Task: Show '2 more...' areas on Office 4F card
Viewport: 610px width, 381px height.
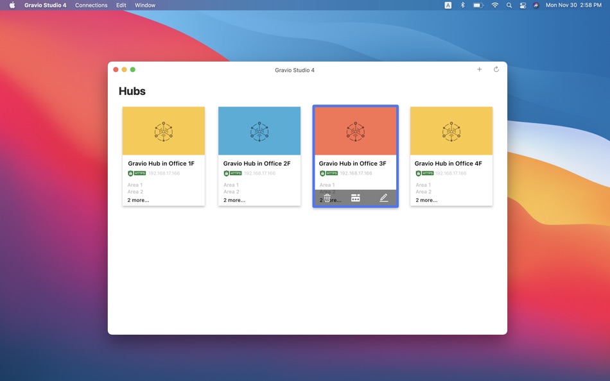Action: tap(426, 200)
